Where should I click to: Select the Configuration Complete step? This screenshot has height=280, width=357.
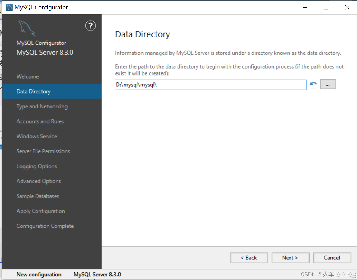point(52,226)
